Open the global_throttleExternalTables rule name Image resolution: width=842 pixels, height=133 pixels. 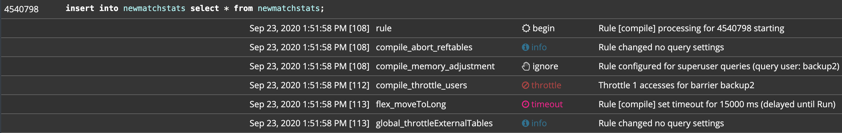pyautogui.click(x=434, y=123)
